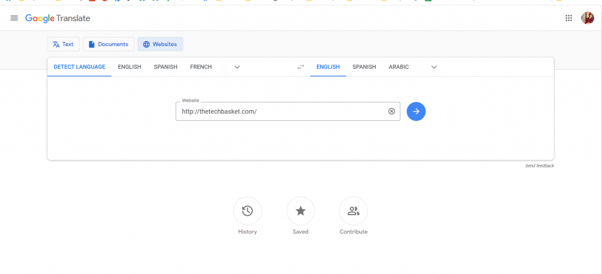Translate the website with blue arrow button

pyautogui.click(x=416, y=111)
